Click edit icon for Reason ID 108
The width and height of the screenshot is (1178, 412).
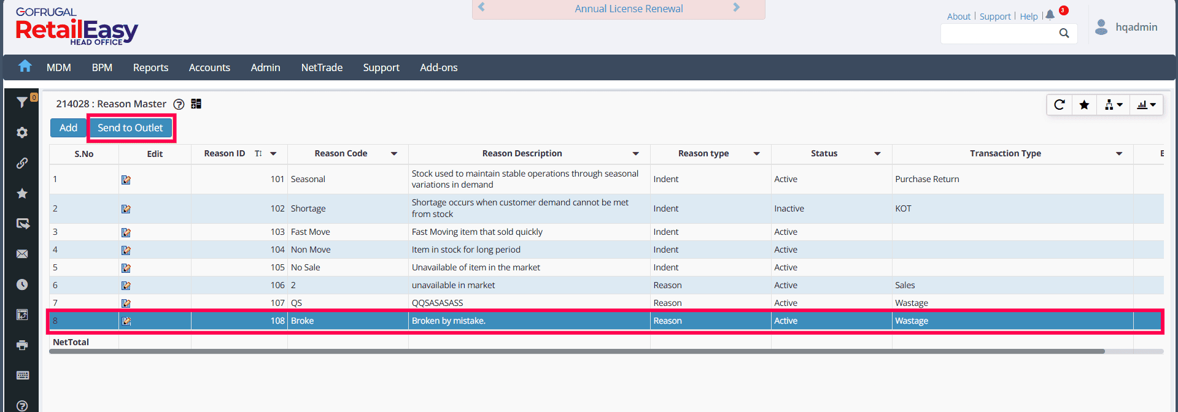pyautogui.click(x=126, y=321)
